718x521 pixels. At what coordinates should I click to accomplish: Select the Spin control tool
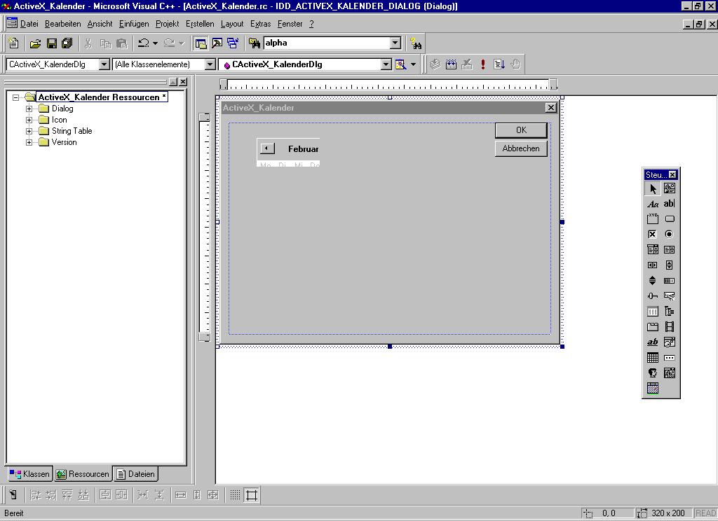653,280
